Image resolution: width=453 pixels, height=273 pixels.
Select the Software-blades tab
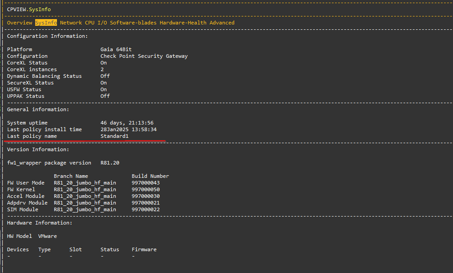pos(133,22)
